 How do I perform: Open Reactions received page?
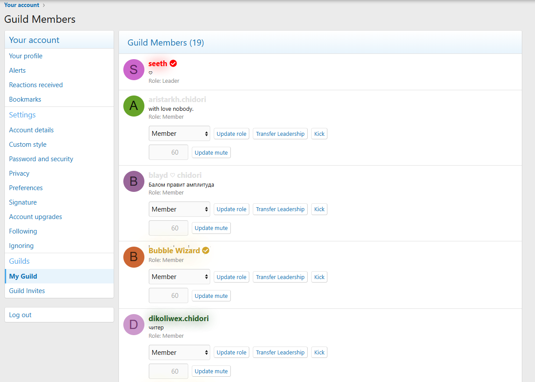pos(59,85)
